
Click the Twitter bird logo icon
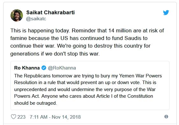[166, 12]
